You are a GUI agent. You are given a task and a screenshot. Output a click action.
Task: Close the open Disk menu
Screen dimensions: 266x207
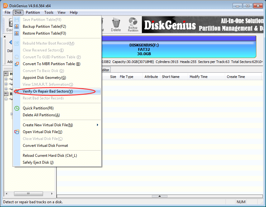(18, 12)
